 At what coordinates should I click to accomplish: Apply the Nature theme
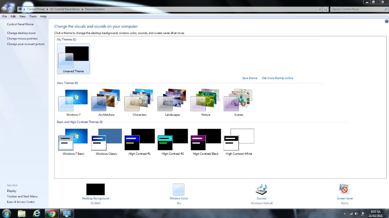click(x=206, y=103)
